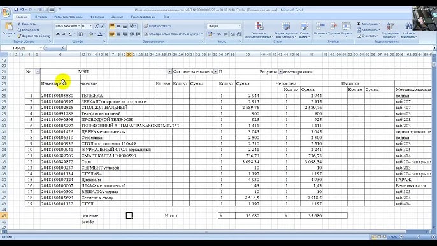437x246 pixels.
Task: Open Сортировка и фильтр menu
Action: [x=390, y=30]
